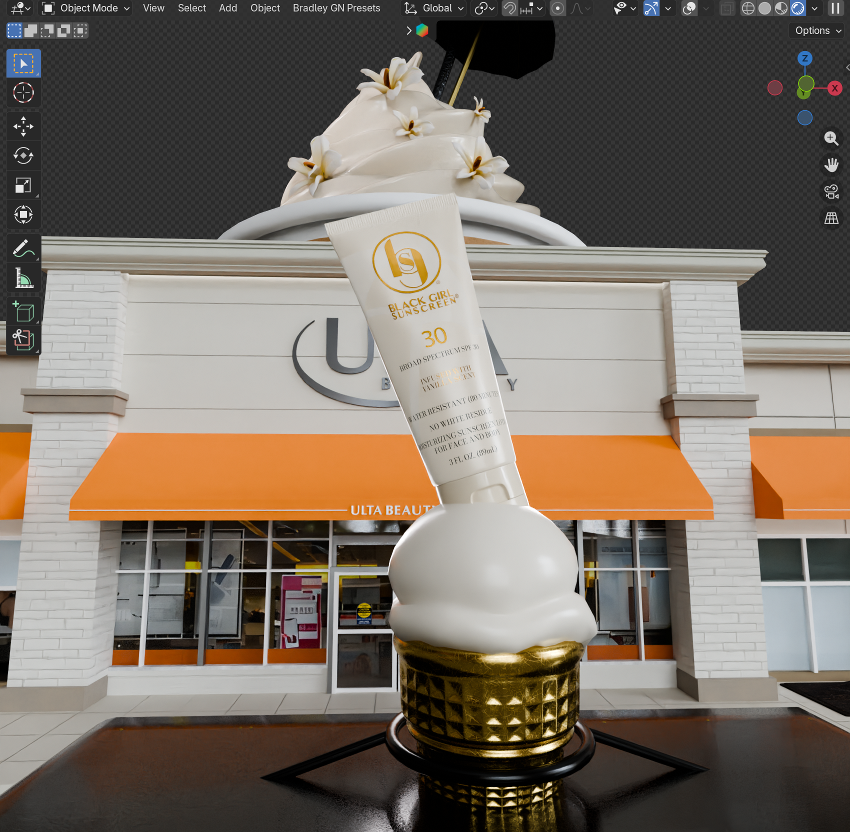Expand the sidebar with the right-edge arrow
Image resolution: width=850 pixels, height=832 pixels.
847,67
